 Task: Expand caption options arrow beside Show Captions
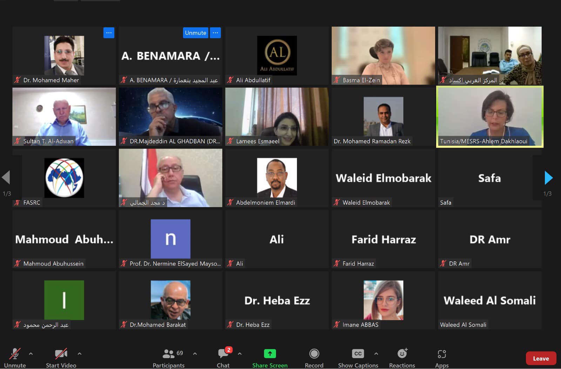pyautogui.click(x=376, y=354)
